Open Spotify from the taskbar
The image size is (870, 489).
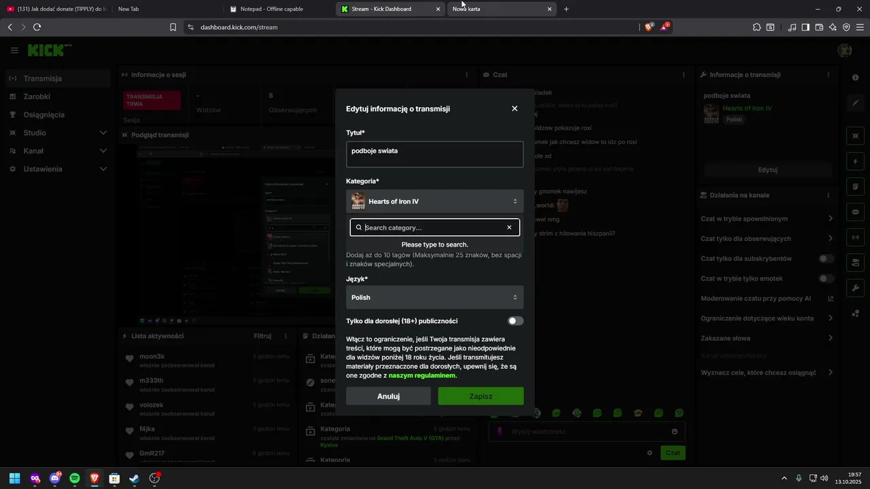75,478
